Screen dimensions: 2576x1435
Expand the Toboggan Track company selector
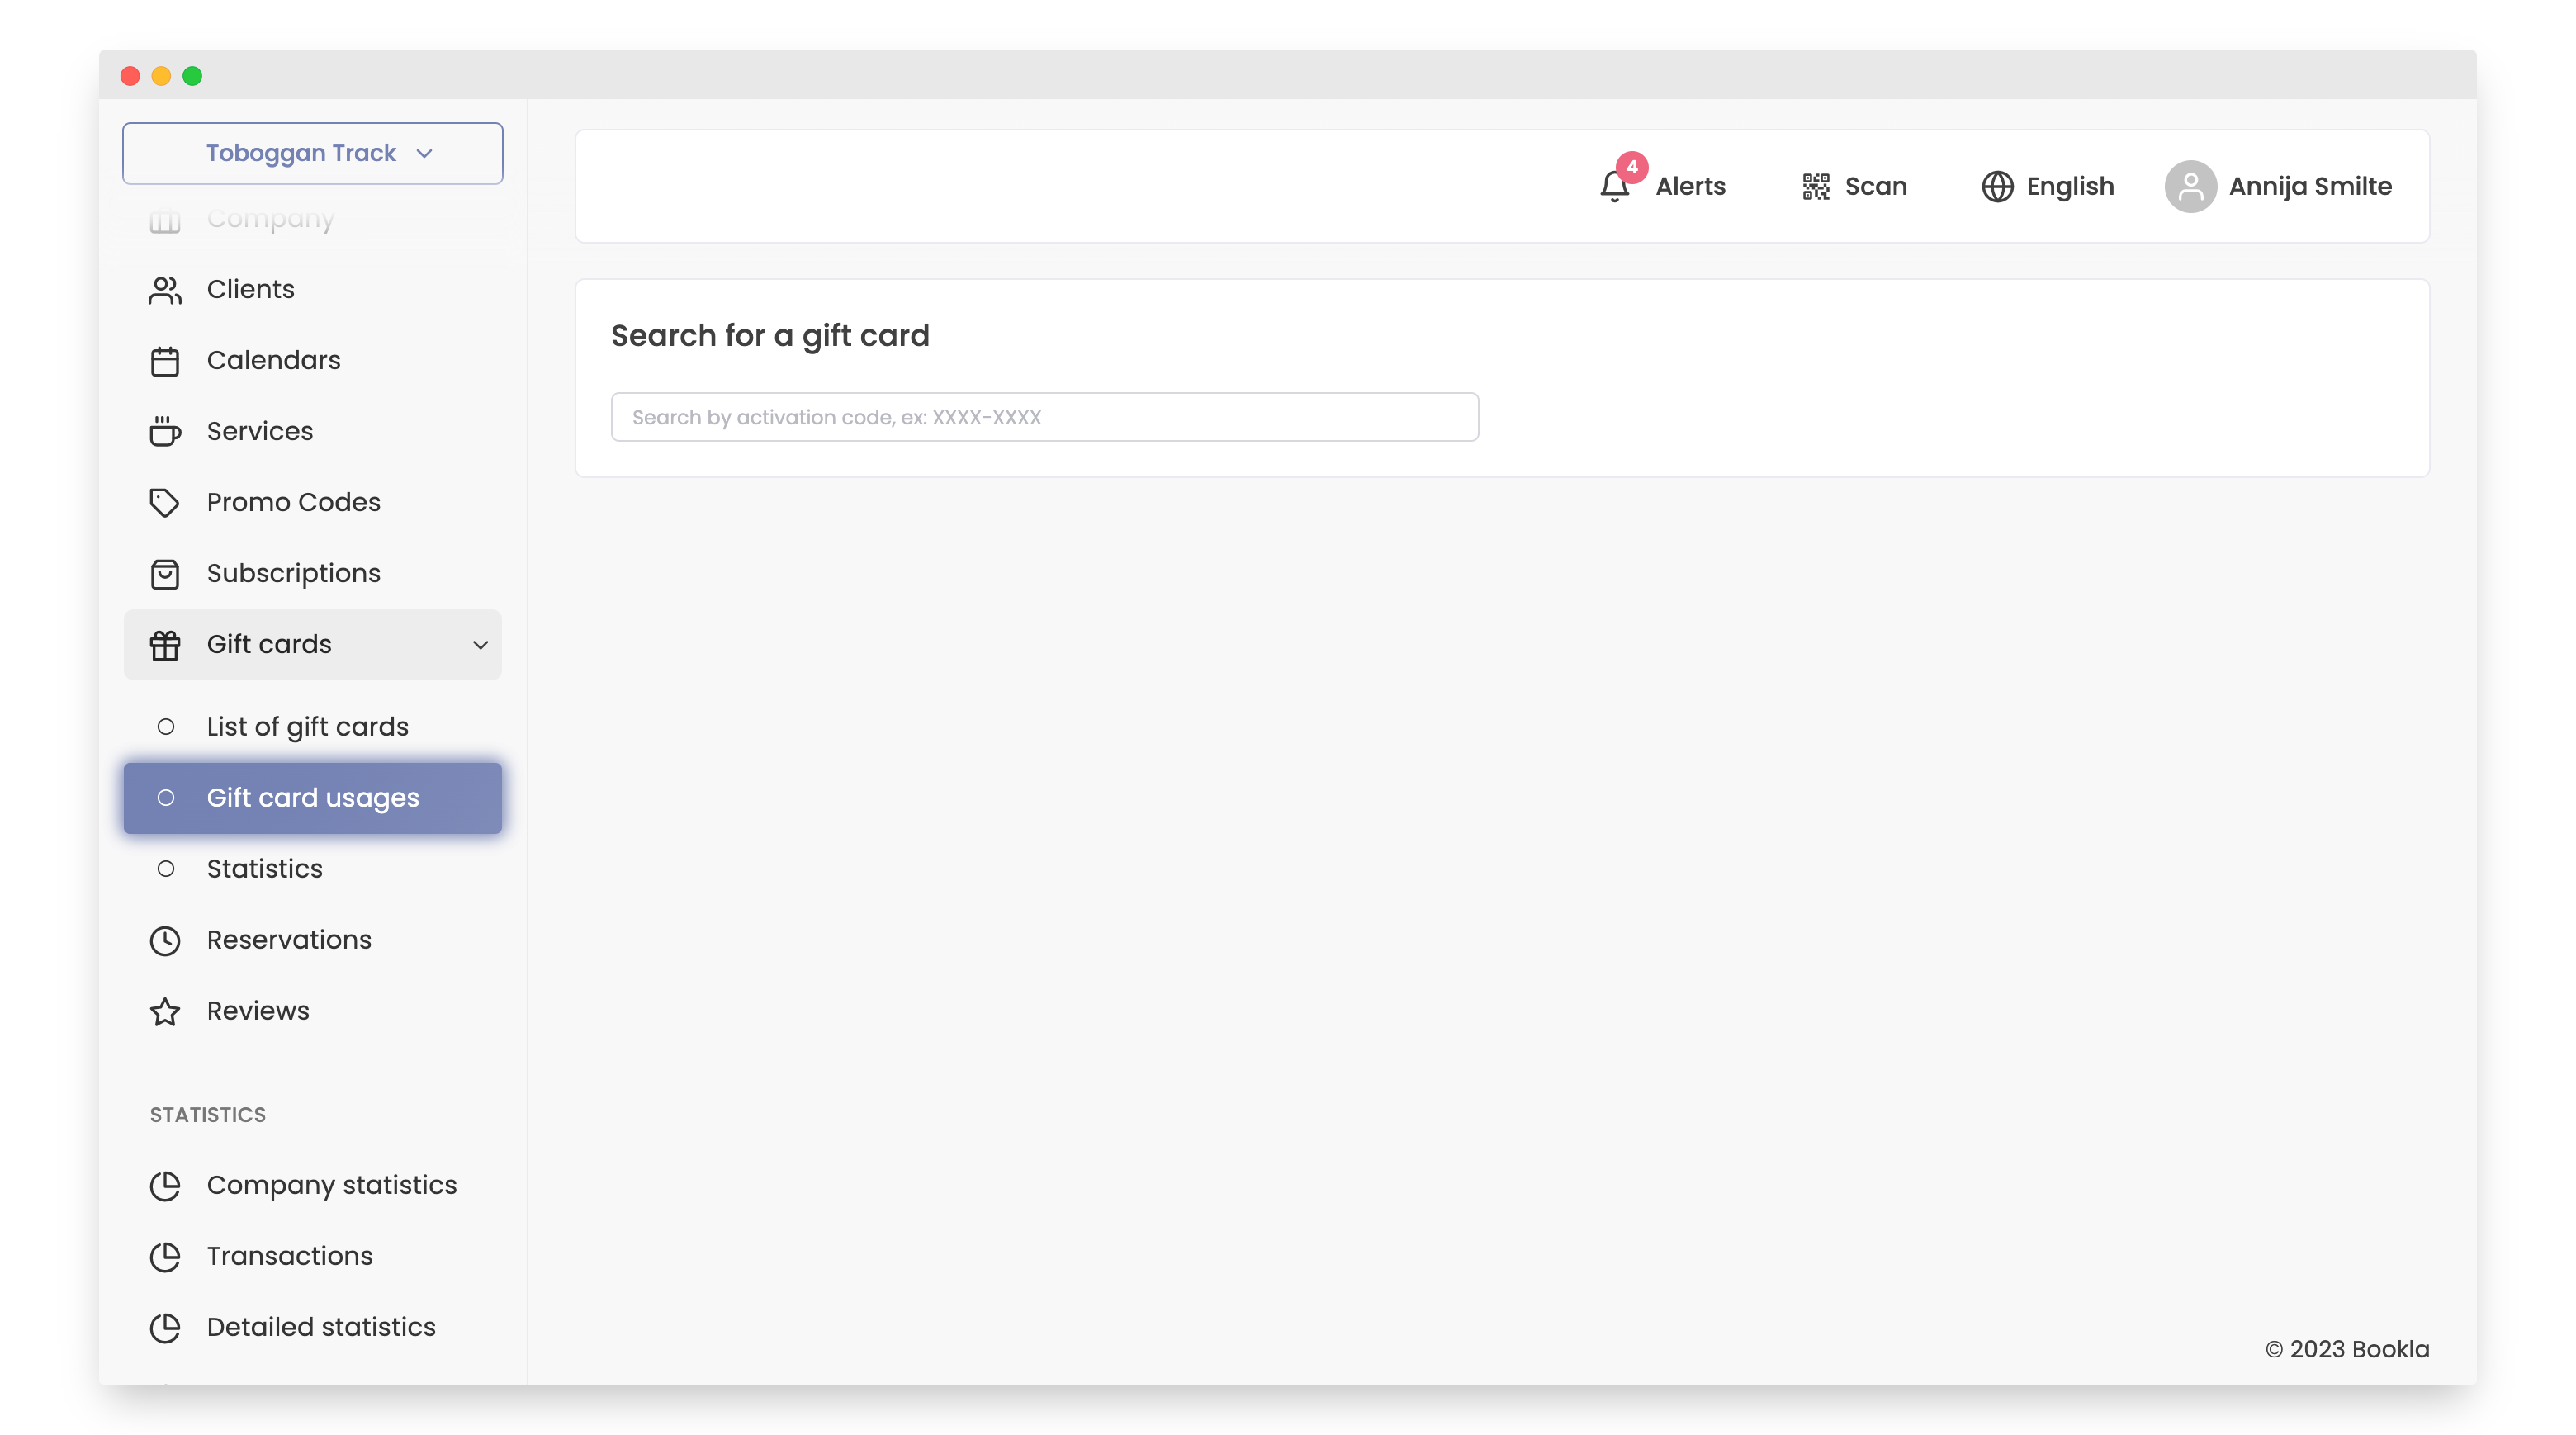(x=312, y=153)
